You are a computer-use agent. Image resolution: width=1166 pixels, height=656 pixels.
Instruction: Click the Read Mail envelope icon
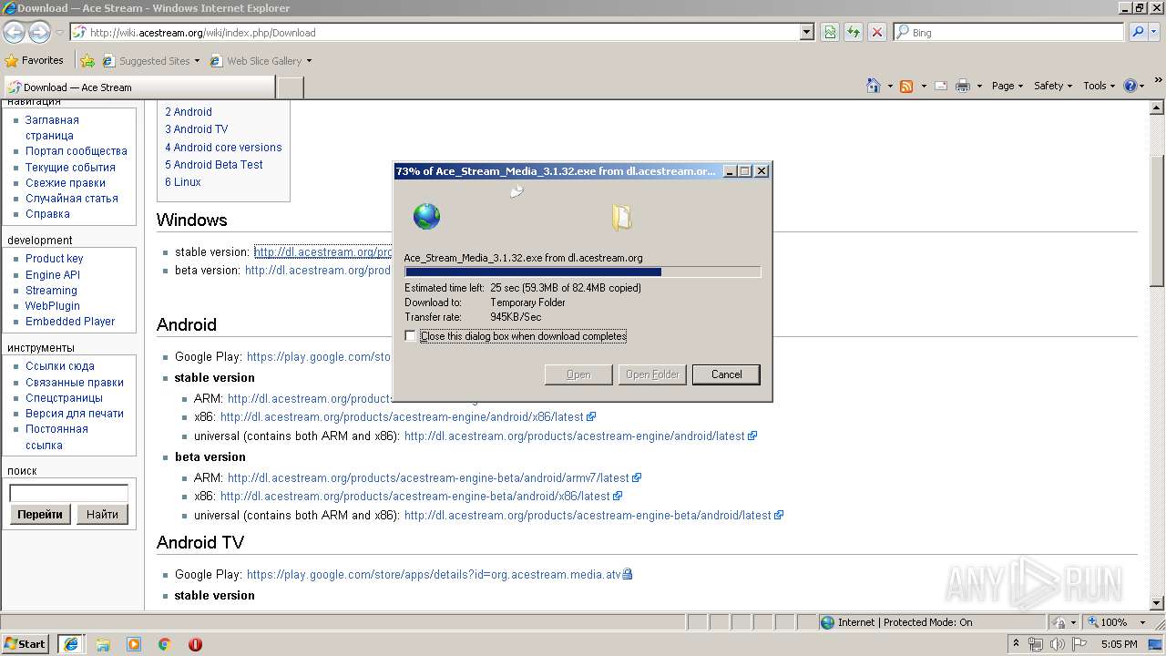pyautogui.click(x=940, y=86)
